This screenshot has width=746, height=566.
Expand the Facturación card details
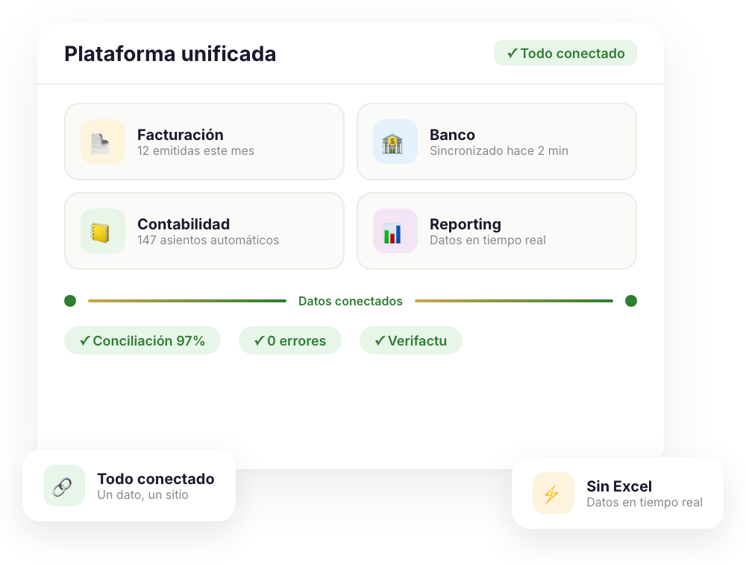[204, 141]
